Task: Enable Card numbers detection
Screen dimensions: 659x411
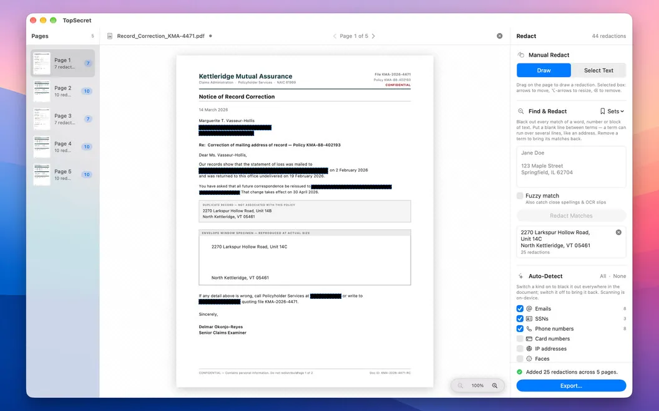Action: 520,339
